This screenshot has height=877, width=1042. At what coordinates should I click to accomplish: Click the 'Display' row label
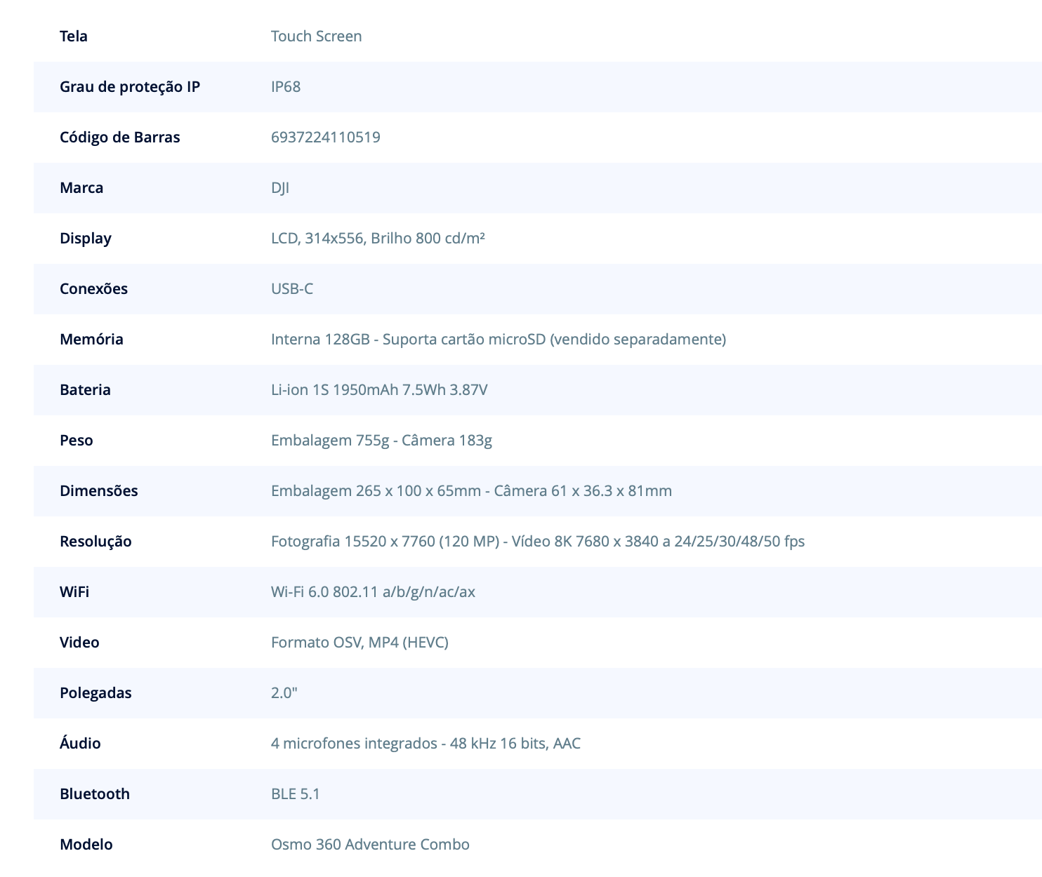point(86,239)
